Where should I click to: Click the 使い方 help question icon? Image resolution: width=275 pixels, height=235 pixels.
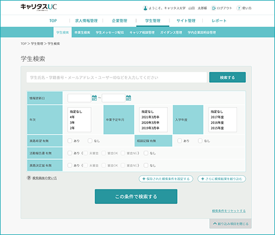[x=239, y=8]
